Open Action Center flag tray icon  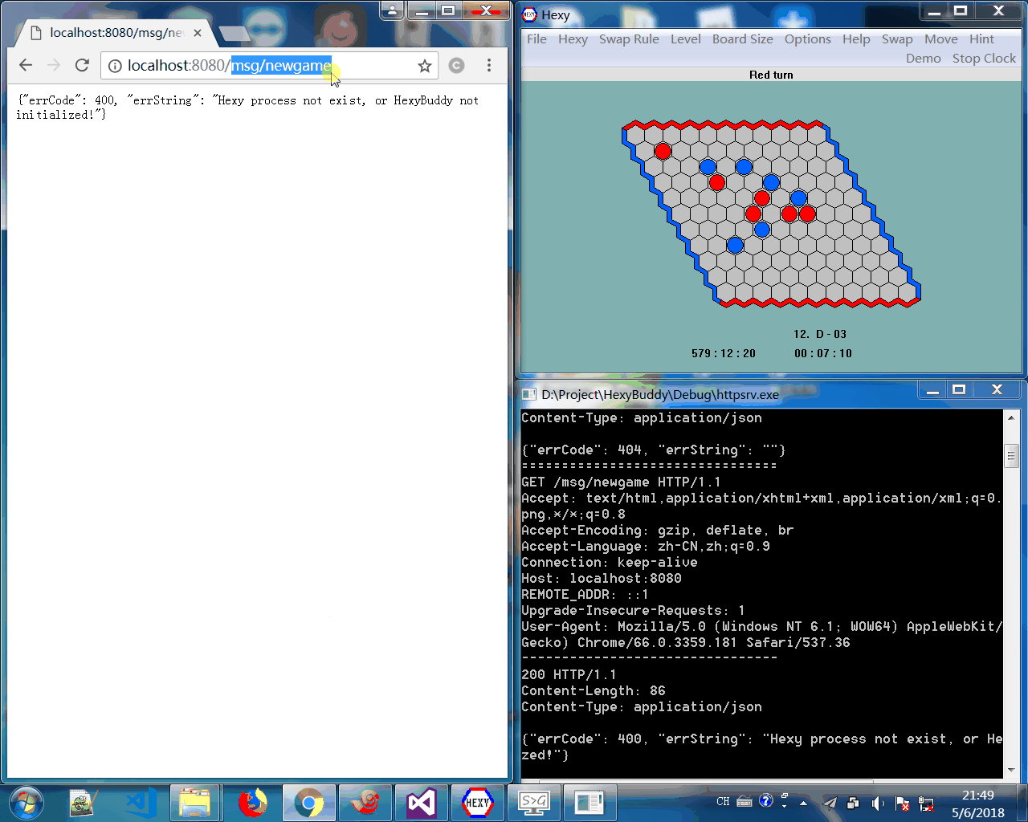tap(902, 804)
